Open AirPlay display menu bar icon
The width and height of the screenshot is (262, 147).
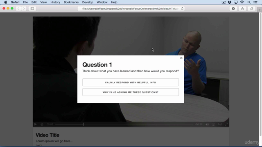coord(236,2)
